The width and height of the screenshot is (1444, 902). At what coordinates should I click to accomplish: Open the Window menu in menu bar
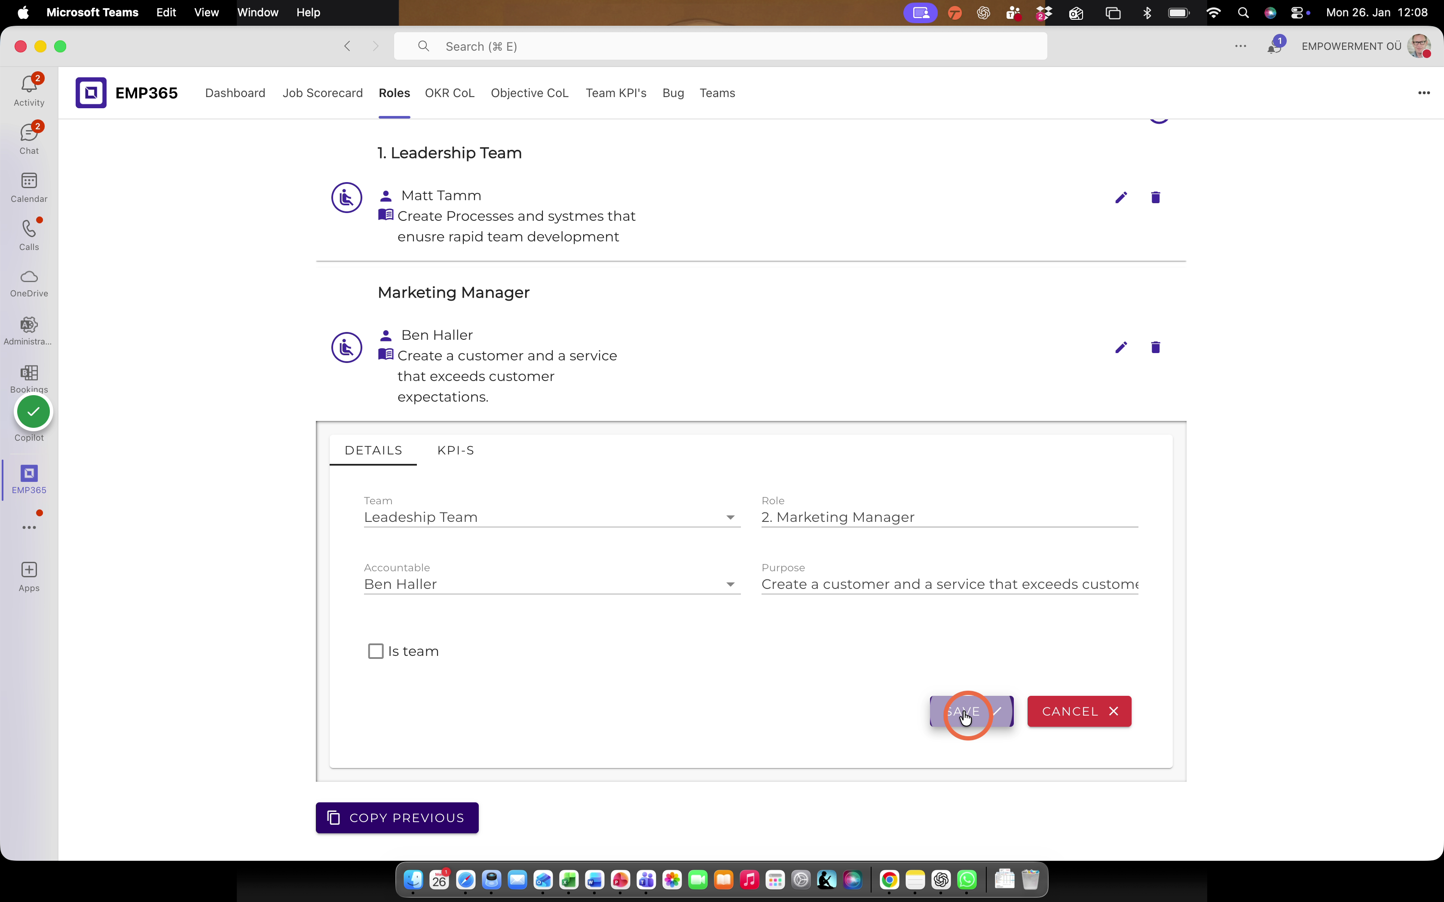pyautogui.click(x=258, y=12)
